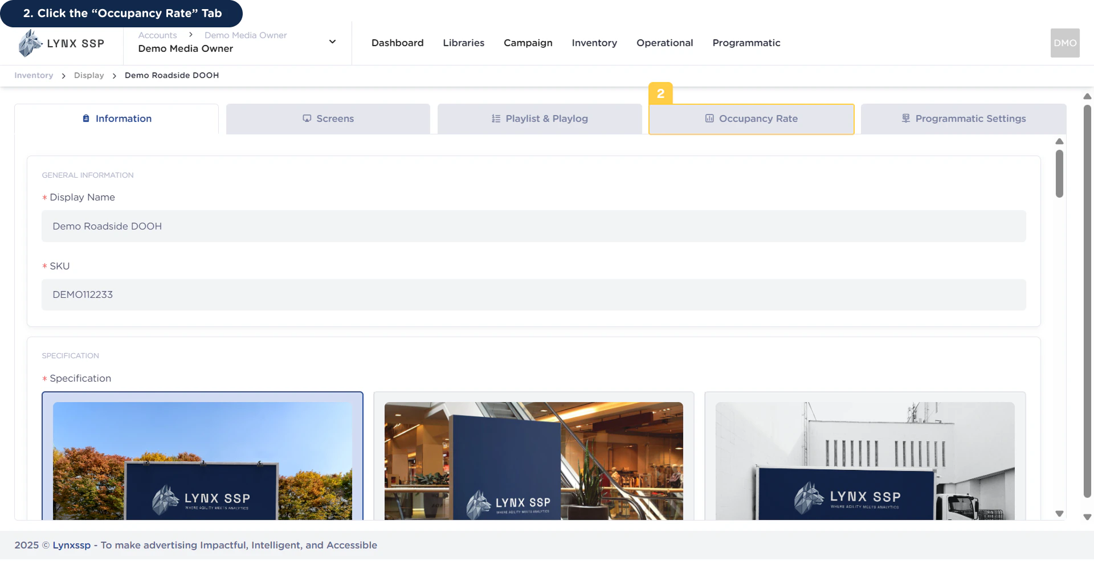Switch to the Information tab
This screenshot has height=561, width=1094.
coord(117,118)
